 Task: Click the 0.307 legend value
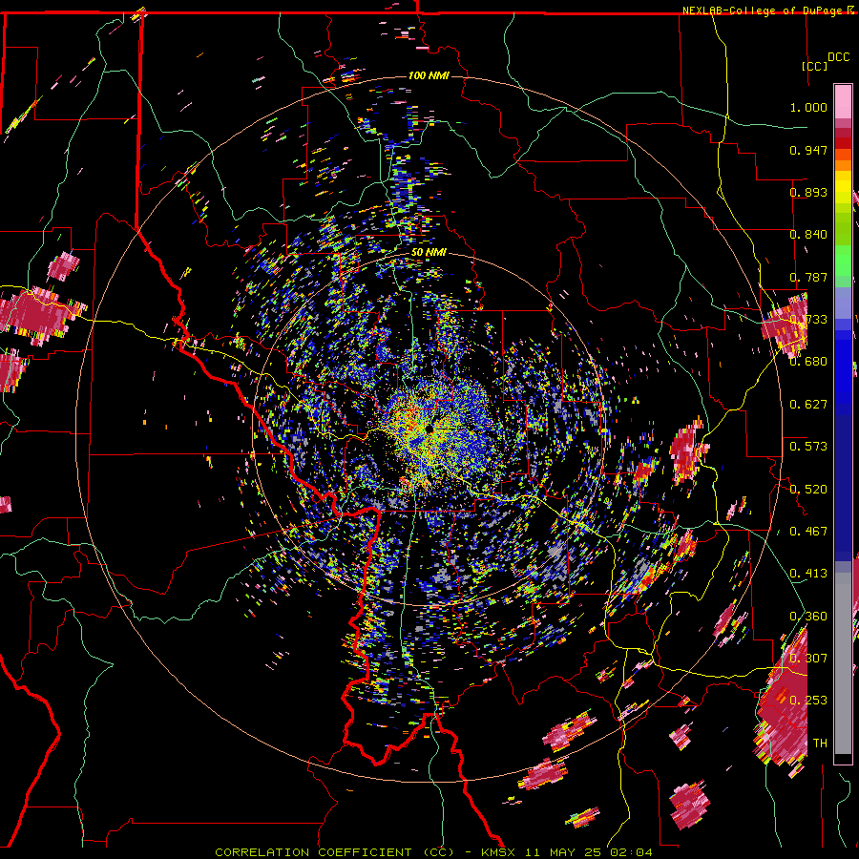(x=808, y=658)
